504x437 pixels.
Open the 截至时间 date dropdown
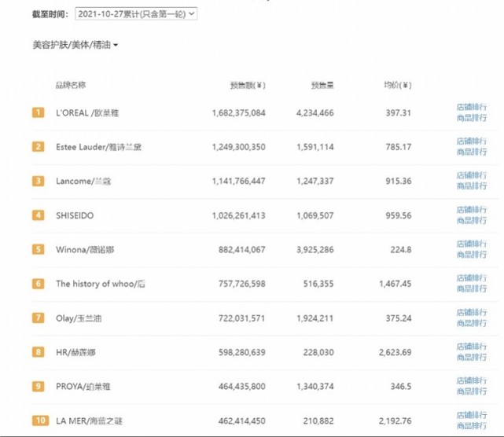136,14
